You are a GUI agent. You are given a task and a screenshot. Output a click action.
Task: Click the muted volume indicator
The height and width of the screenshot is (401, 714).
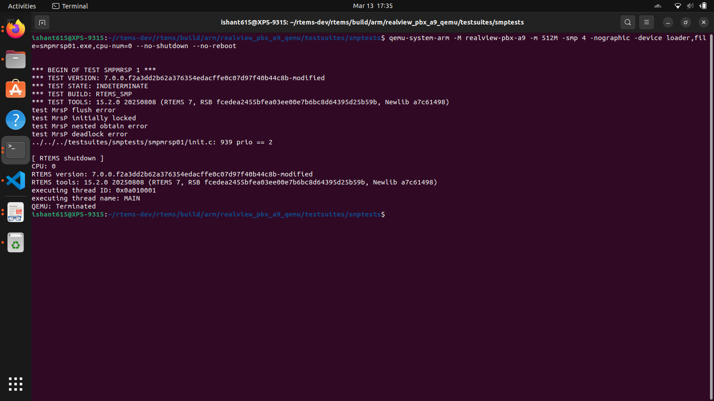point(690,6)
